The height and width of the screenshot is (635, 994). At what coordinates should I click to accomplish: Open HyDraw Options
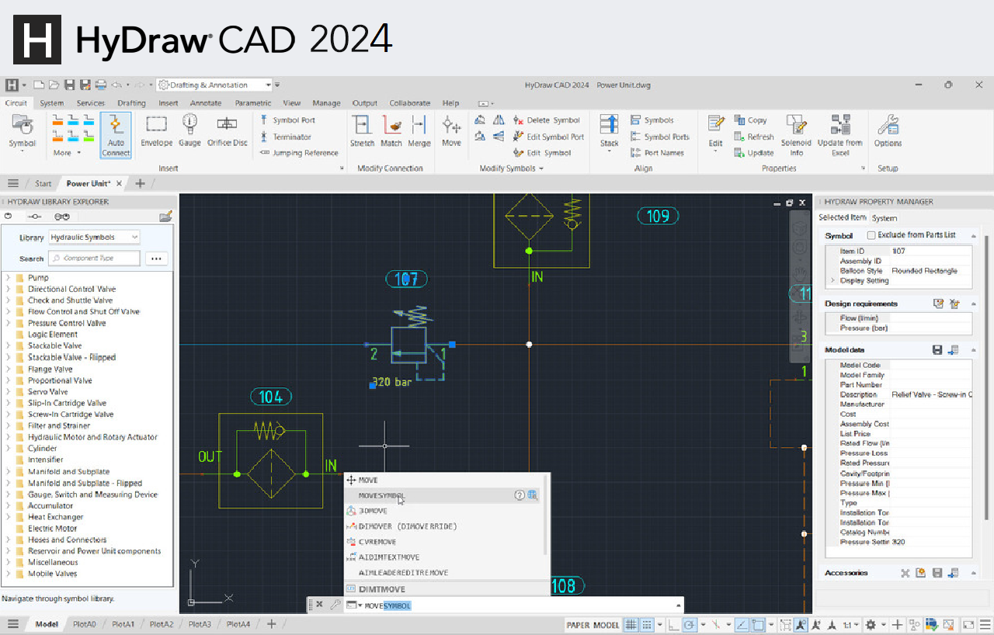[x=888, y=130]
